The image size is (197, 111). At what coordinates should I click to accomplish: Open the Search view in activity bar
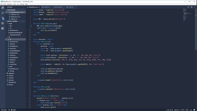[x=2, y=13]
